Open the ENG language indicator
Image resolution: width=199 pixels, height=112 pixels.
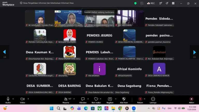pos(169,108)
